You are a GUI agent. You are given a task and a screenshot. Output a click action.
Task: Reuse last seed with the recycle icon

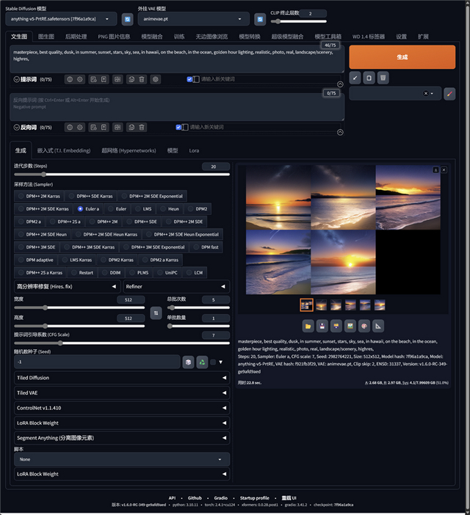tap(202, 362)
